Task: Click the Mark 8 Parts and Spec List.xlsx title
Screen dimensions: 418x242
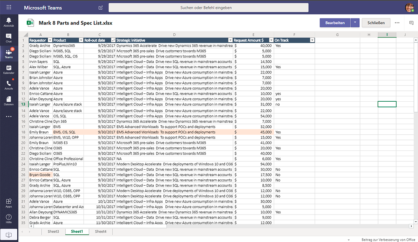Action: point(76,23)
